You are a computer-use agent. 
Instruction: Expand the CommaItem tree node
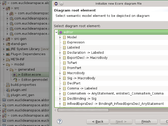tap(60, 94)
